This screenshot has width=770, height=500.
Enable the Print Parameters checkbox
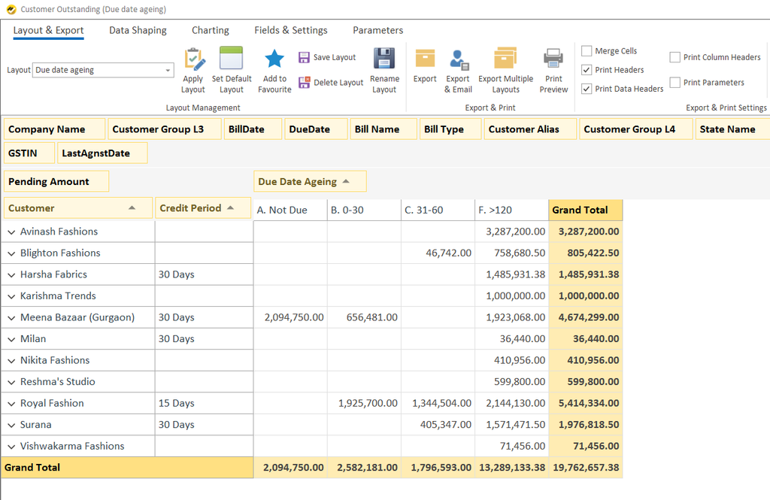pos(675,83)
